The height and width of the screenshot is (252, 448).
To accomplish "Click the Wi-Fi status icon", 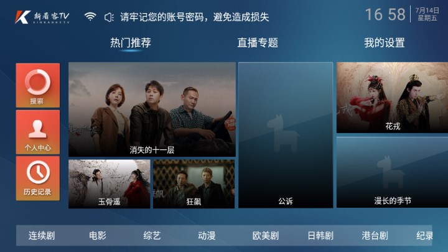I will [90, 17].
